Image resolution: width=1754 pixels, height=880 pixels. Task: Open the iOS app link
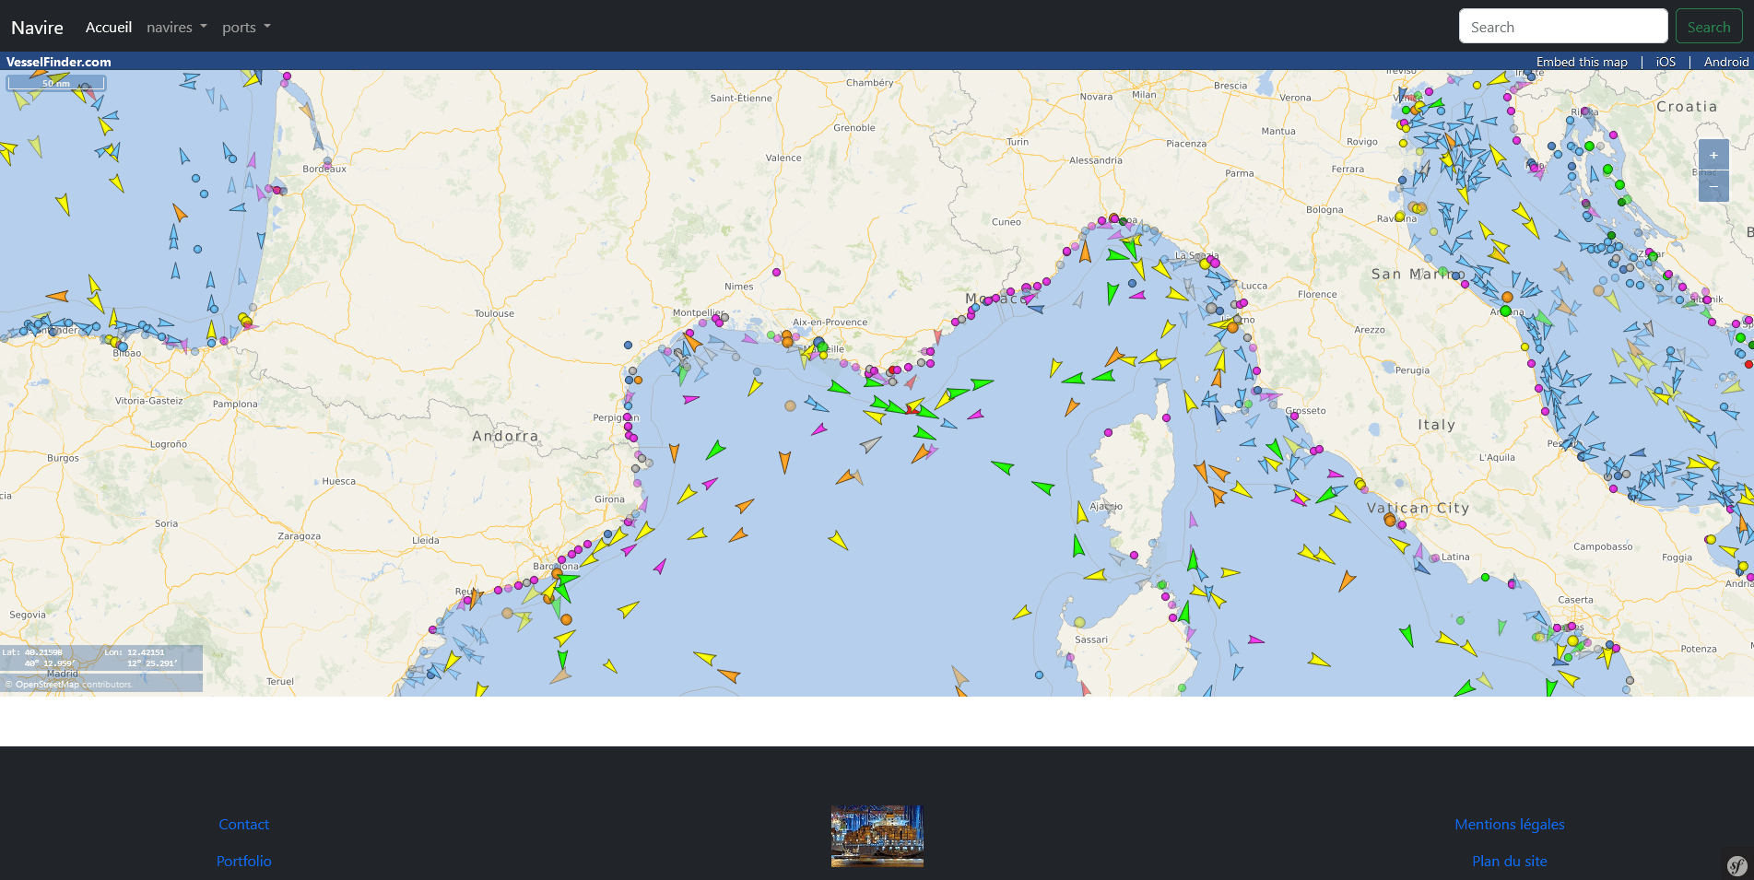[1666, 62]
